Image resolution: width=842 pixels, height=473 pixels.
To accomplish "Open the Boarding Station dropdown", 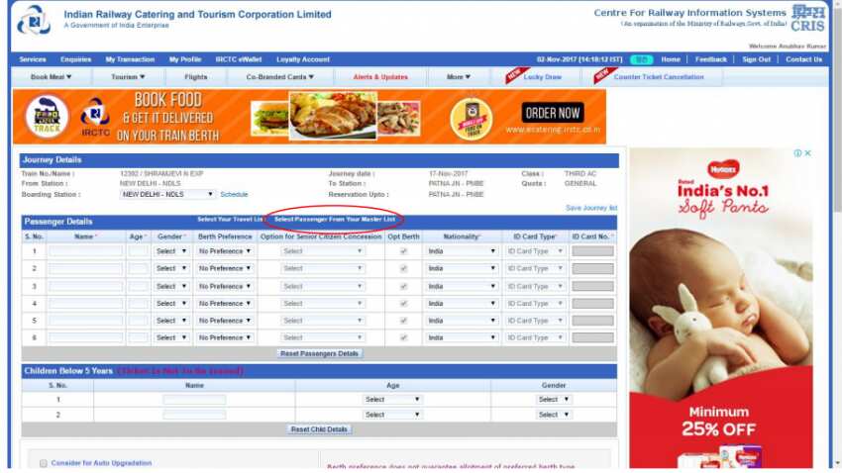I will point(167,194).
